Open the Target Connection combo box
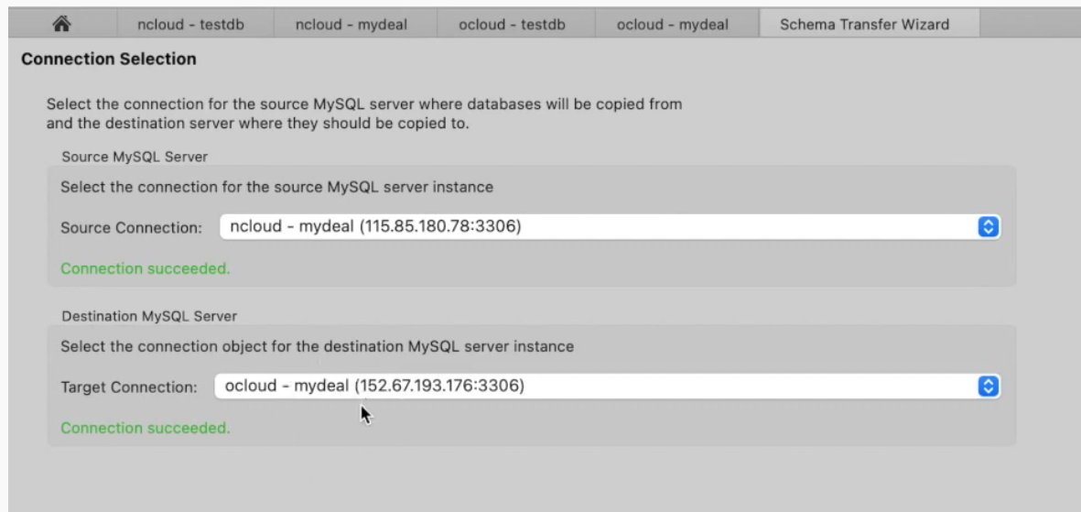1081x512 pixels. 595,387
